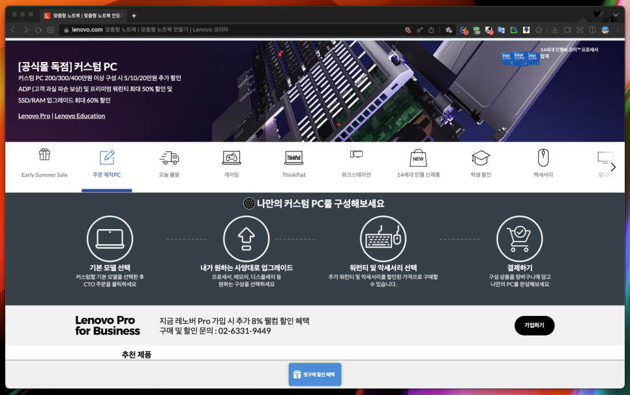Click the blocked shield icon in address bar
This screenshot has height=395, width=630.
(x=408, y=30)
